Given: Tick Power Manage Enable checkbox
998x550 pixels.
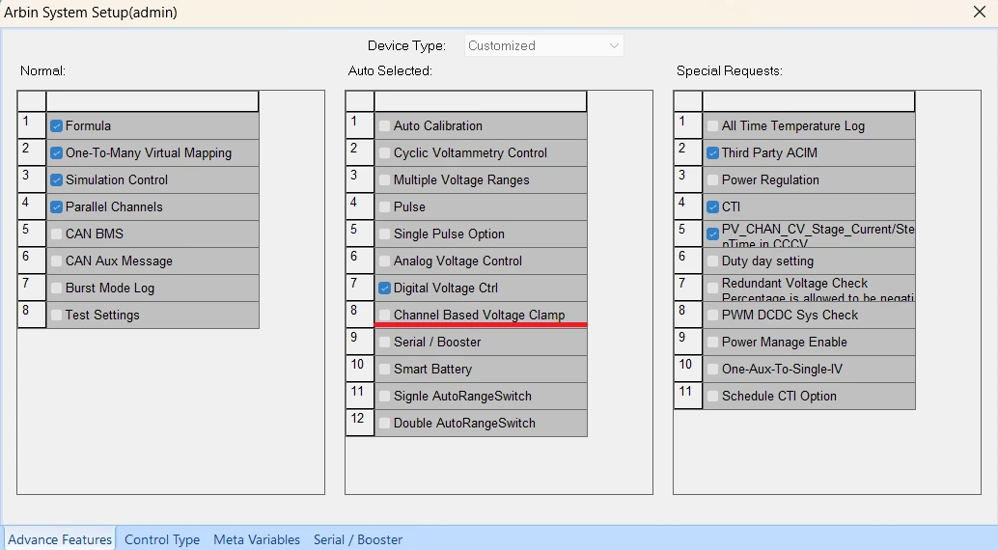Looking at the screenshot, I should coord(713,342).
